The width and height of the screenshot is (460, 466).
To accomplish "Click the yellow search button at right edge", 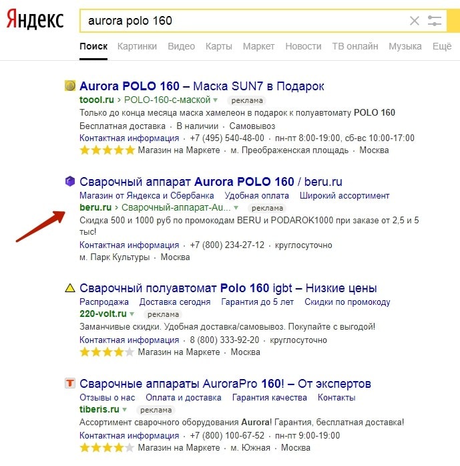I will (x=454, y=21).
